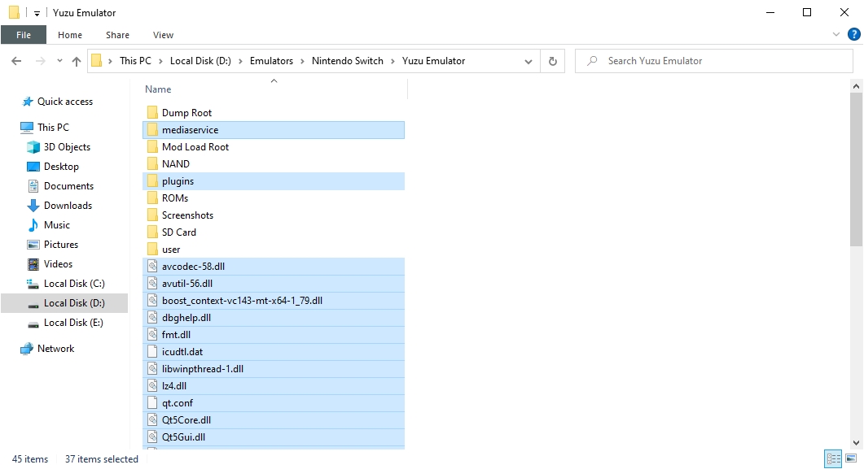Select This PC in navigation pane
Viewport: 864px width, 469px height.
tap(53, 127)
